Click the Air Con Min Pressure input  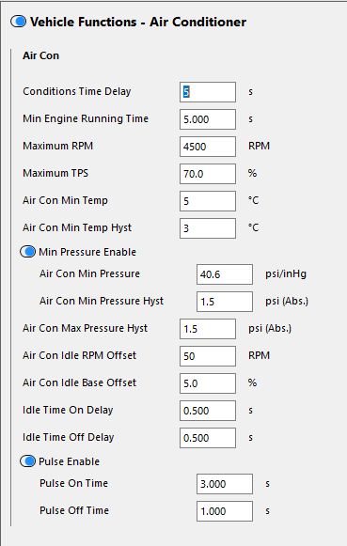click(225, 274)
